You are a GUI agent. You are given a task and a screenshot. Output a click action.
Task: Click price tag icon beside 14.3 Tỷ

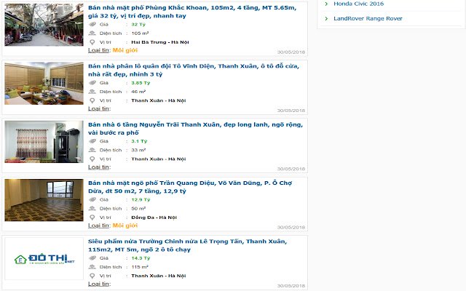pyautogui.click(x=92, y=258)
